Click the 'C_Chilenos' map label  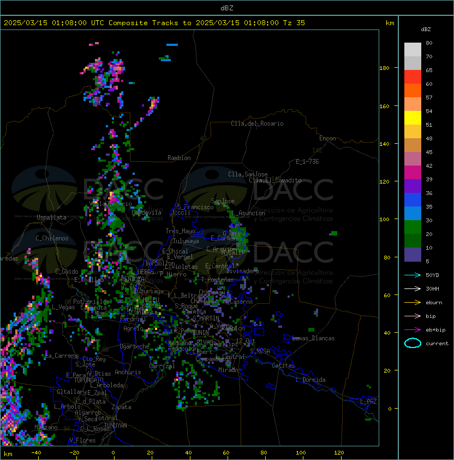[x=52, y=238]
